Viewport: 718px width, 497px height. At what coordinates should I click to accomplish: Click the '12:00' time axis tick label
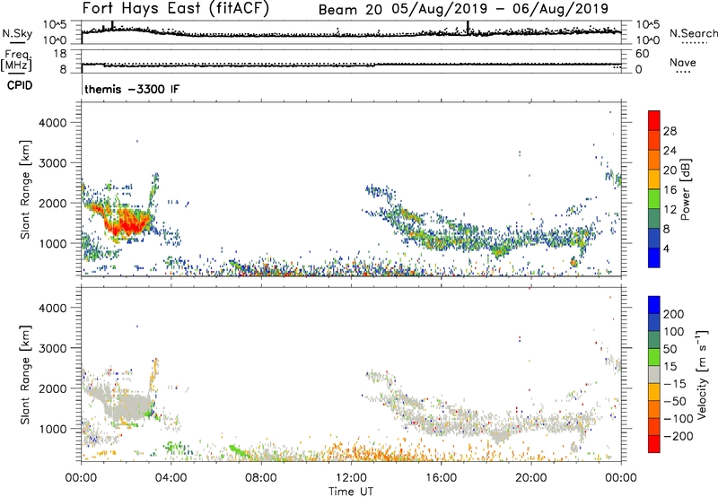point(351,478)
